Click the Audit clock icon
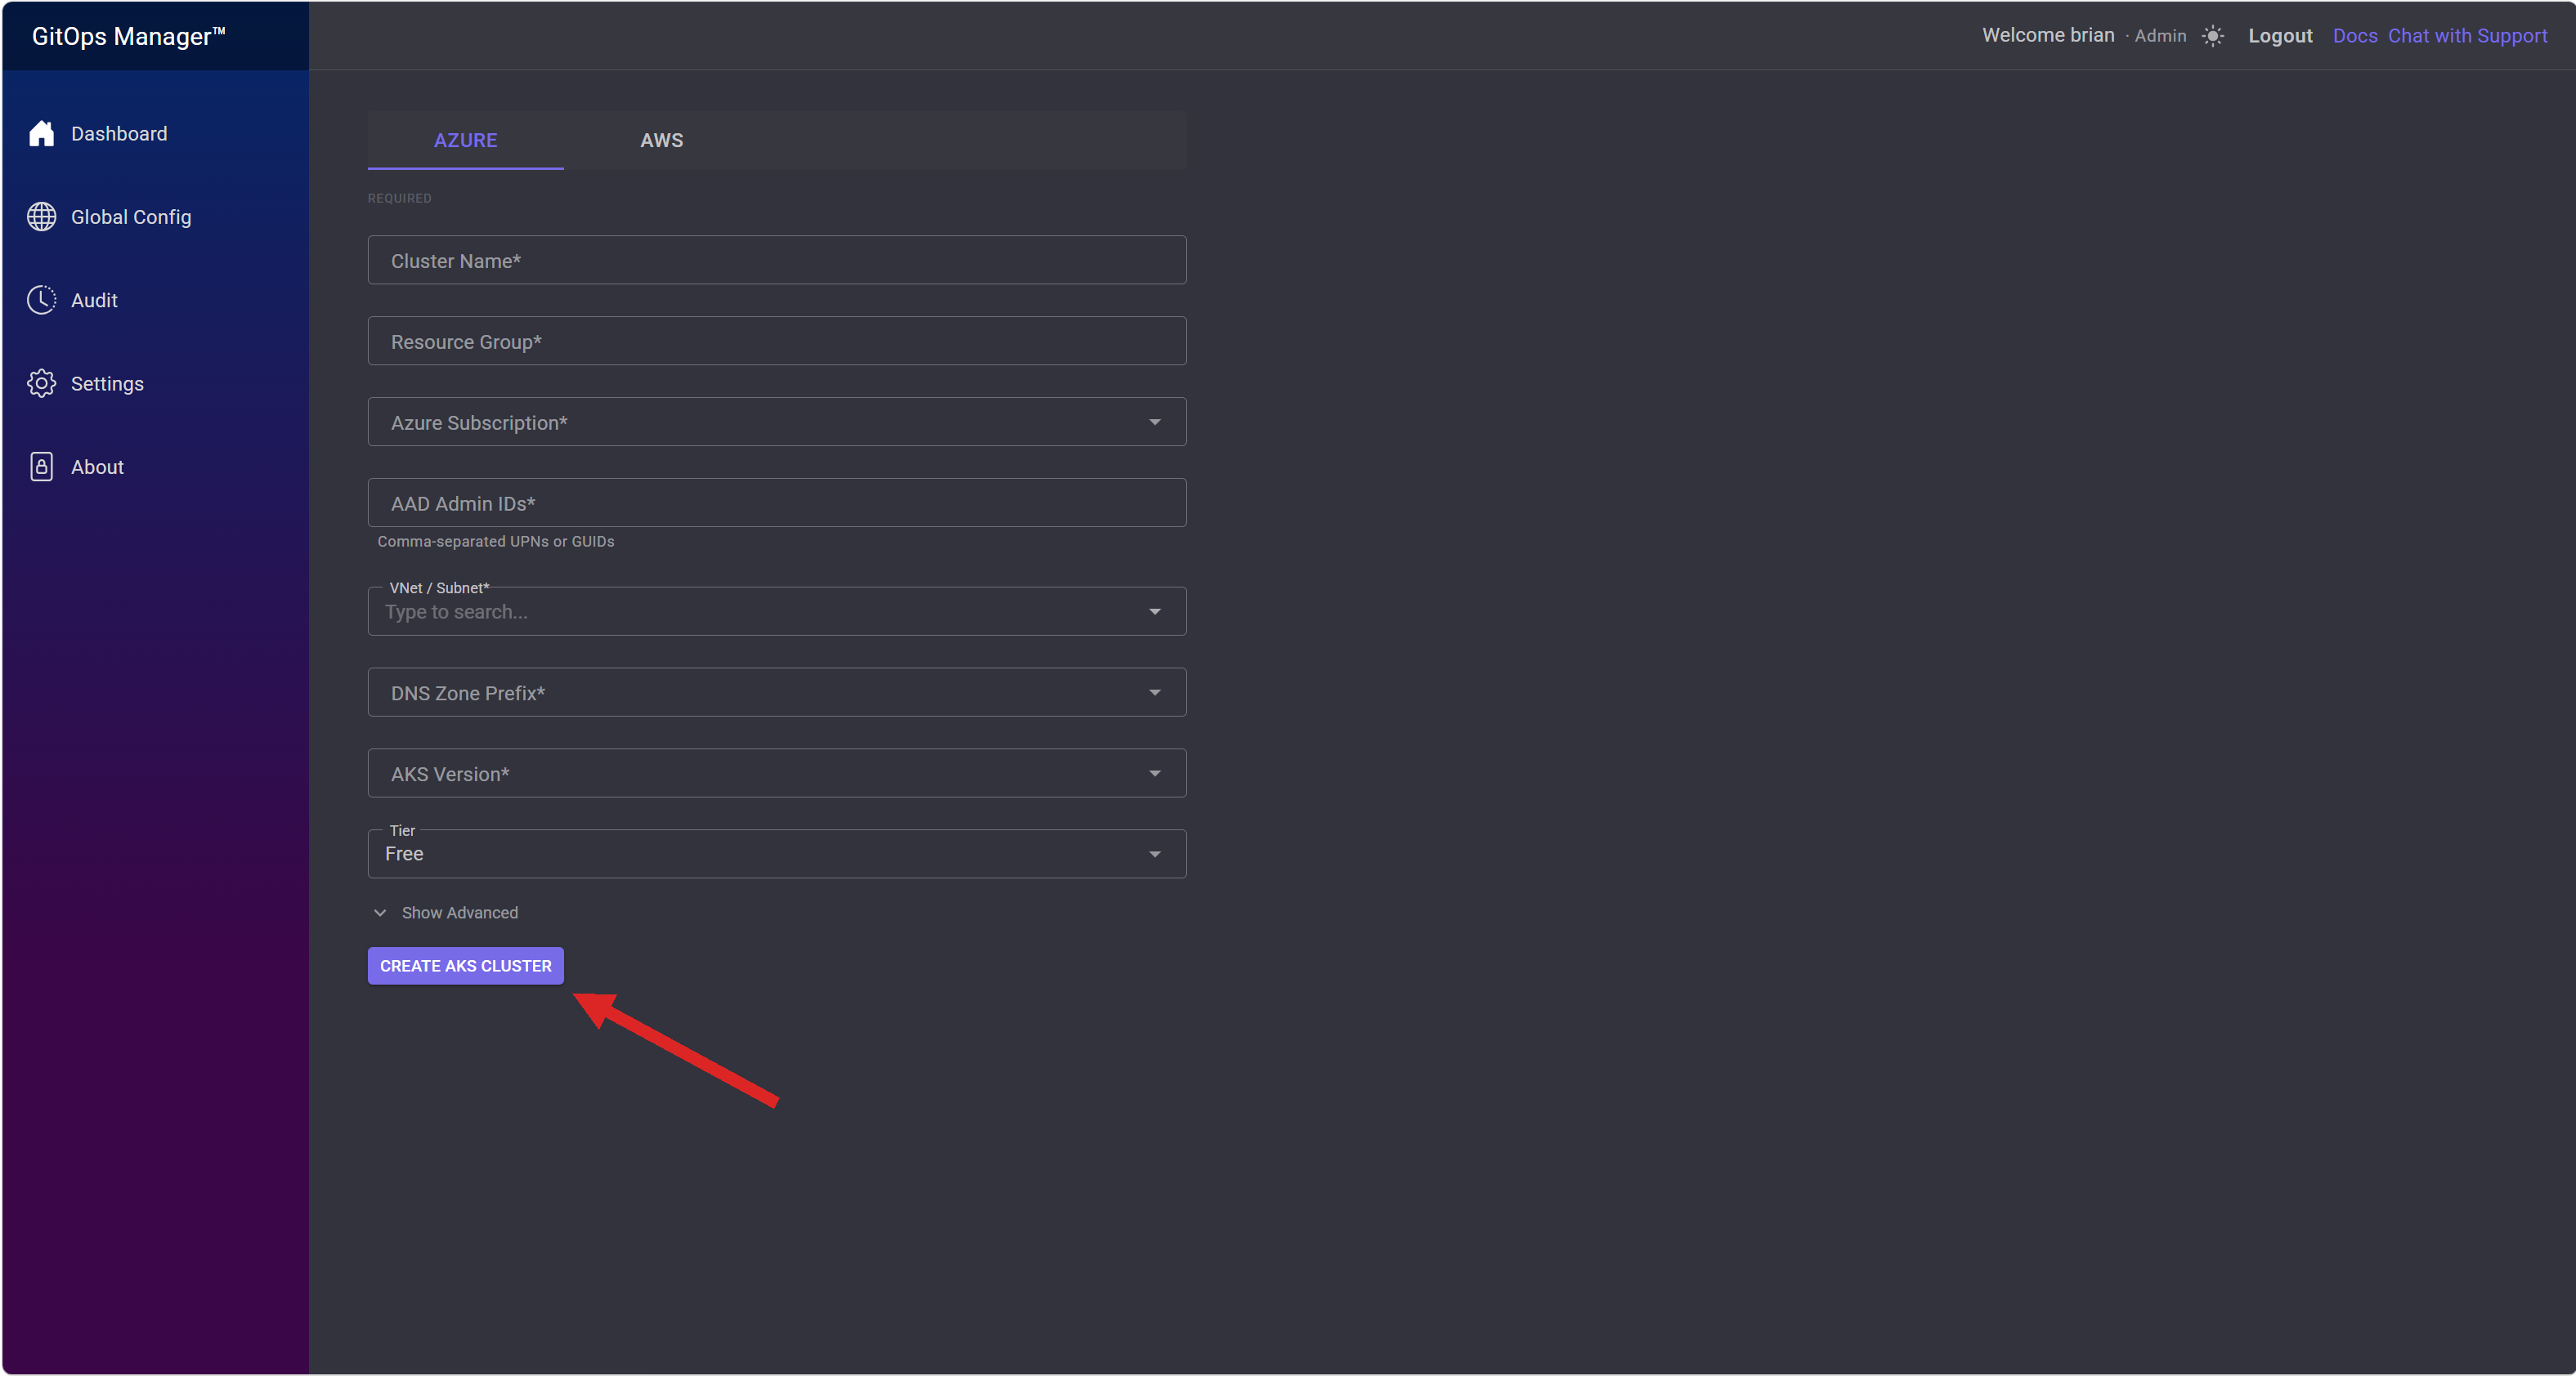 pos(41,300)
